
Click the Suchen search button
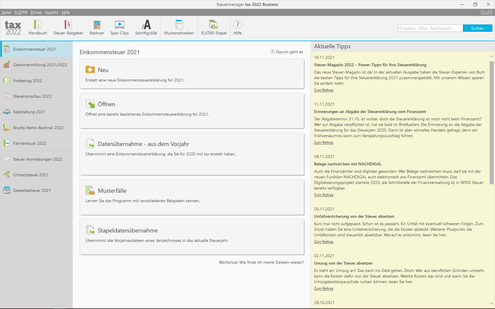point(477,28)
